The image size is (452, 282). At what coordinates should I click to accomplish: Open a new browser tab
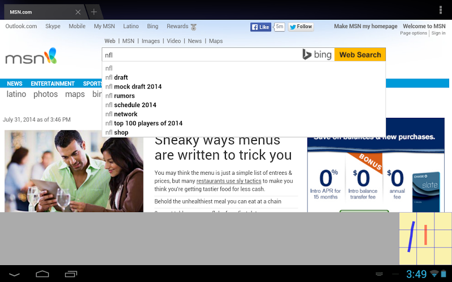click(94, 12)
